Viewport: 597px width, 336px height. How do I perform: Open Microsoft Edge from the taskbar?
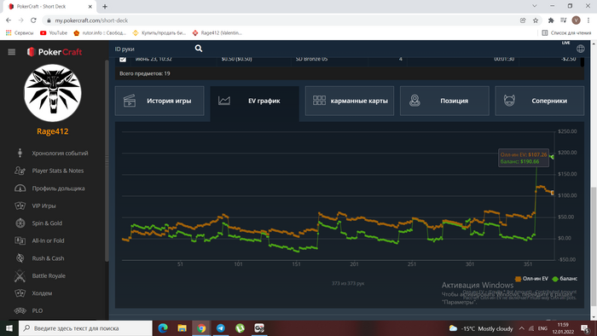163,328
